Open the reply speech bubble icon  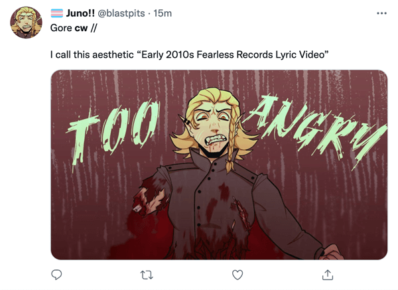coord(56,275)
